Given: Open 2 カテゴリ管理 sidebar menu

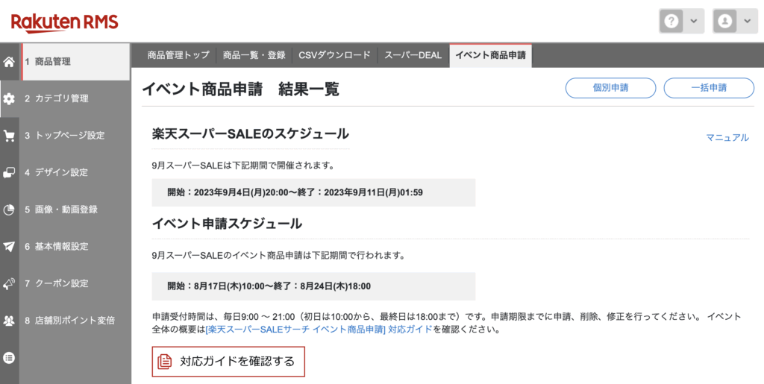Looking at the screenshot, I should pos(75,99).
